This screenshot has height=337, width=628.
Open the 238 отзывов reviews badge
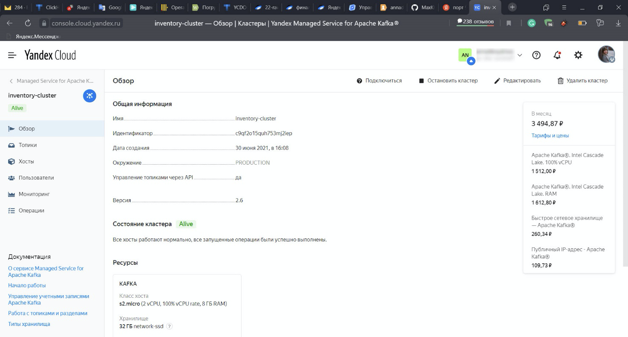[x=475, y=22]
